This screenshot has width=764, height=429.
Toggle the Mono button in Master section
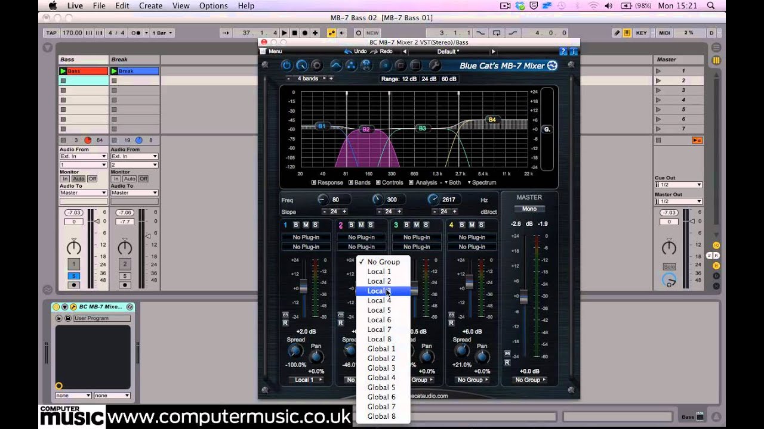529,209
